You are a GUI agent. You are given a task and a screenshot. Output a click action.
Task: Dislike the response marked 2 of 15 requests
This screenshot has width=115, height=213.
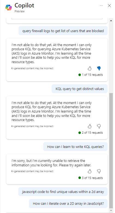point(99,126)
